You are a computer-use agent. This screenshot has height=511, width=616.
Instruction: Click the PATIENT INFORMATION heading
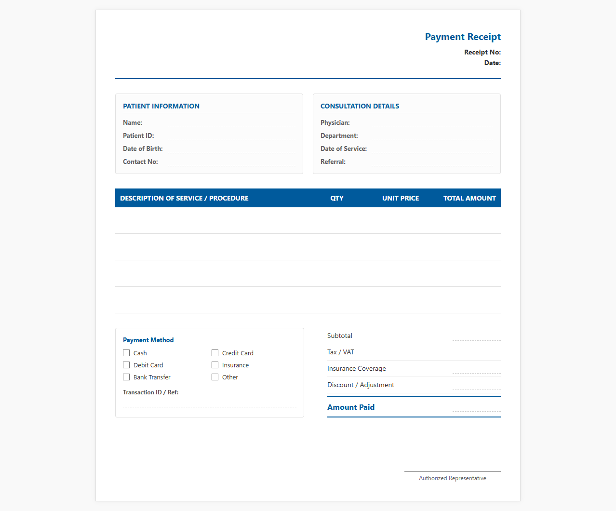point(161,106)
